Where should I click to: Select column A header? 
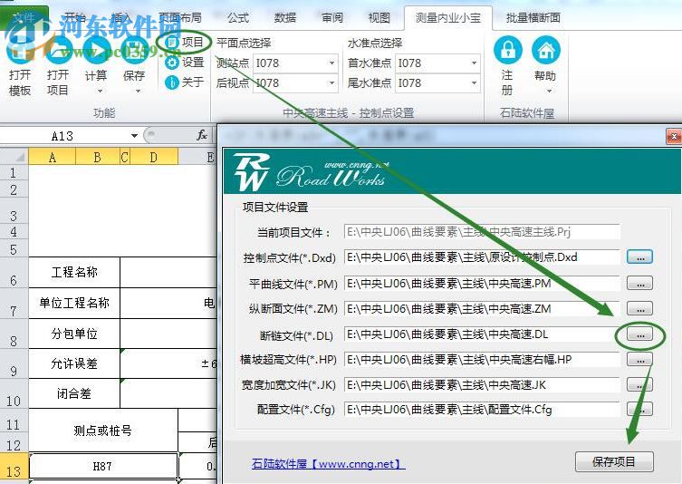(x=53, y=157)
